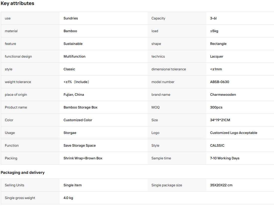Click Customized Logo Acceptable text

click(x=233, y=133)
